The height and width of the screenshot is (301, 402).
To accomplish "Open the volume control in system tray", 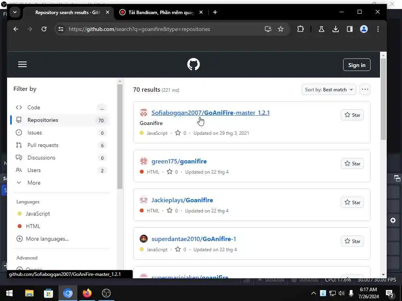I will coord(342,293).
